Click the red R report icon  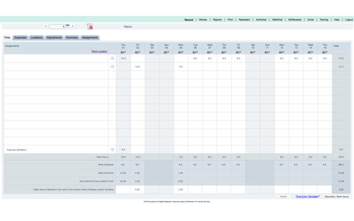point(90,27)
